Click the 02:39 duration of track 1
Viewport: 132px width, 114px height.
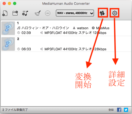coord(26,33)
